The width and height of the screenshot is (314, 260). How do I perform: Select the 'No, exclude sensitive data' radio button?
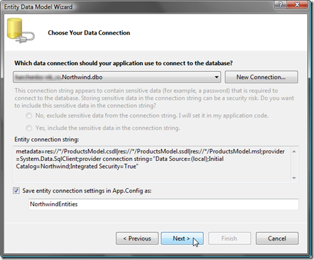[x=29, y=115]
